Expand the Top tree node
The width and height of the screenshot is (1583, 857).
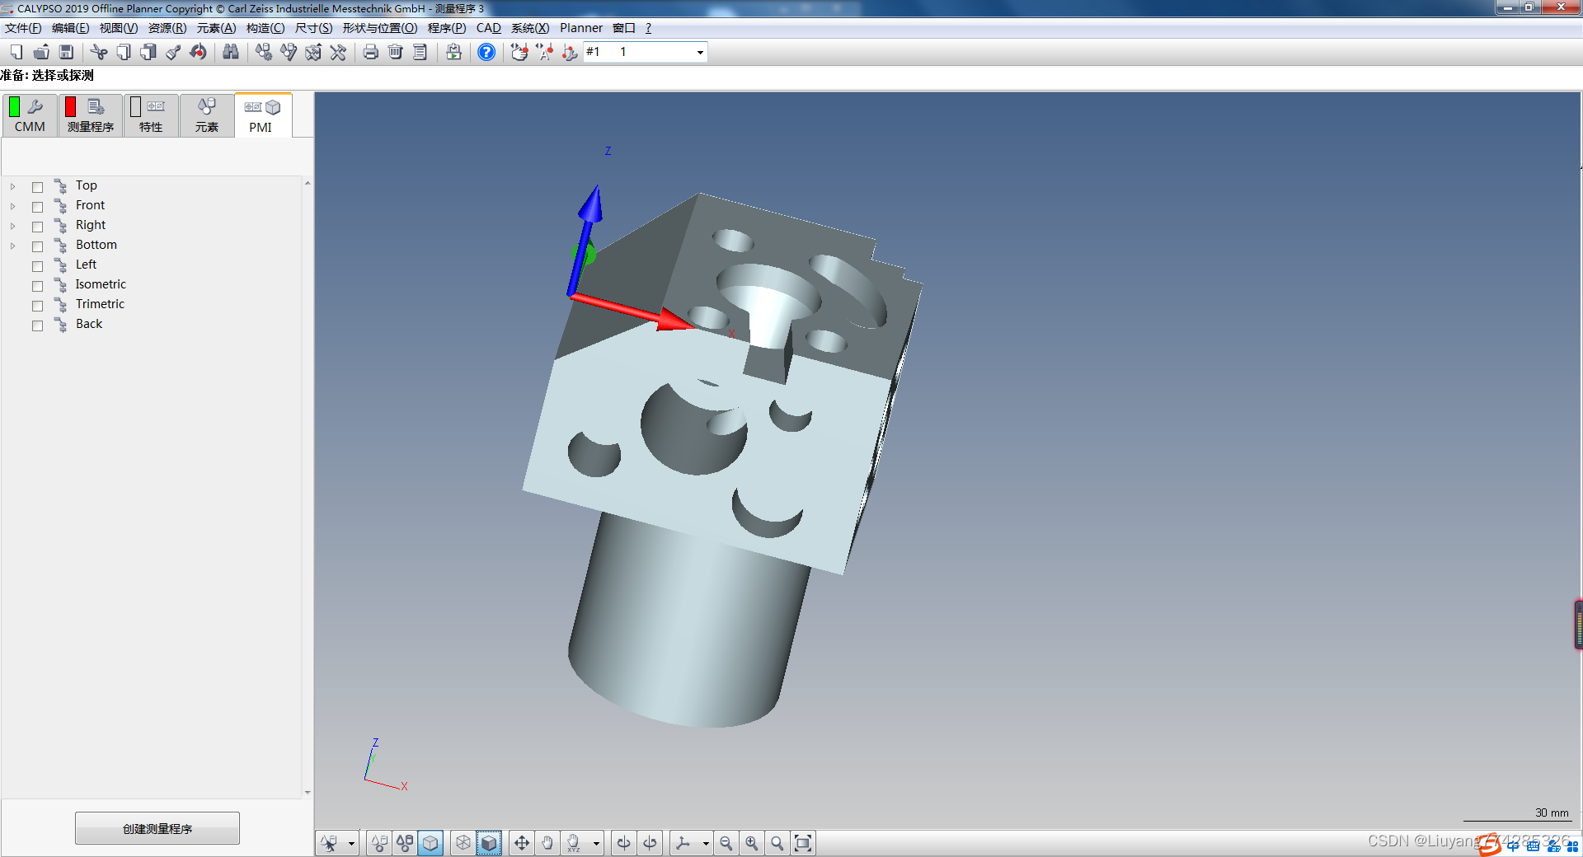[12, 186]
